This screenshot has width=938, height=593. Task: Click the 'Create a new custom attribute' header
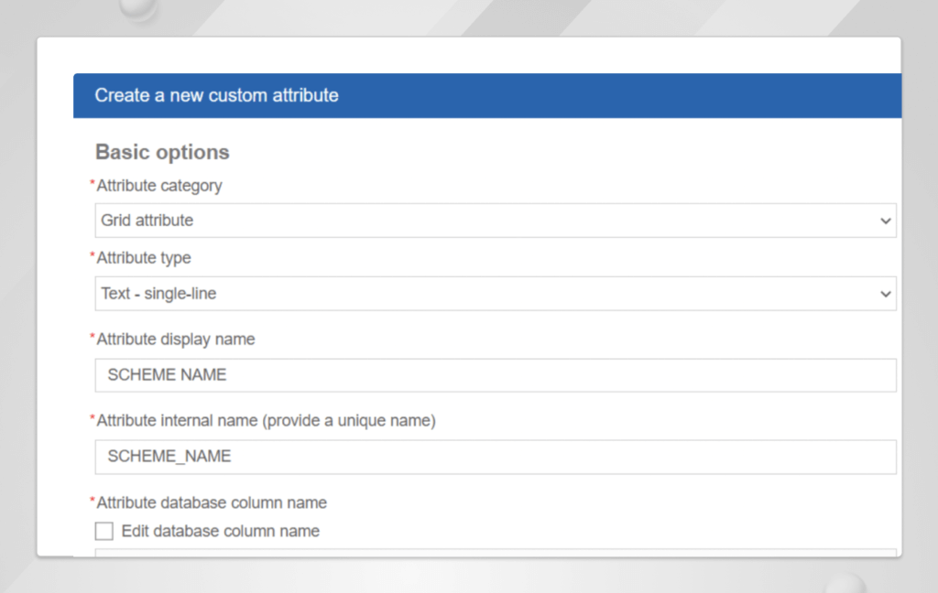pyautogui.click(x=216, y=95)
